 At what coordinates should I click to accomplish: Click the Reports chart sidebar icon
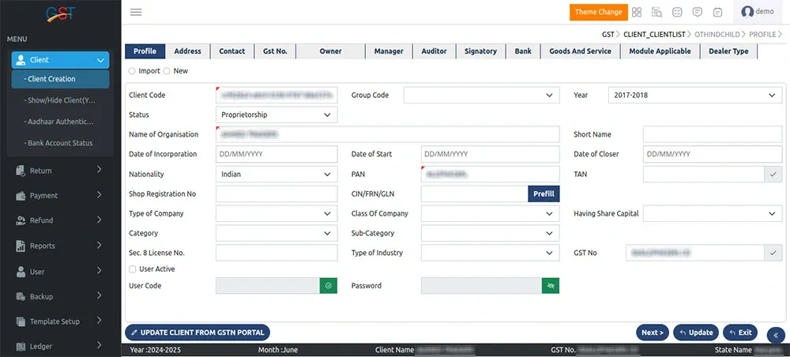[21, 246]
